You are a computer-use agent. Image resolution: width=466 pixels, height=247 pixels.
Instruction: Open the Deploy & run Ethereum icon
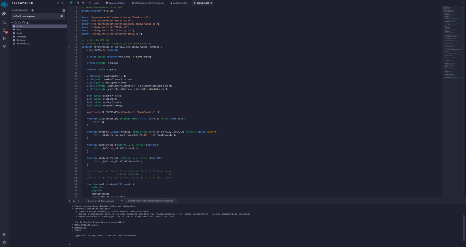(x=4, y=38)
